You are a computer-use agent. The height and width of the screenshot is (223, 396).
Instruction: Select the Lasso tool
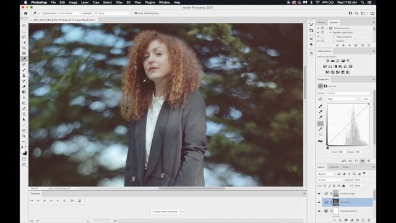pos(24,37)
